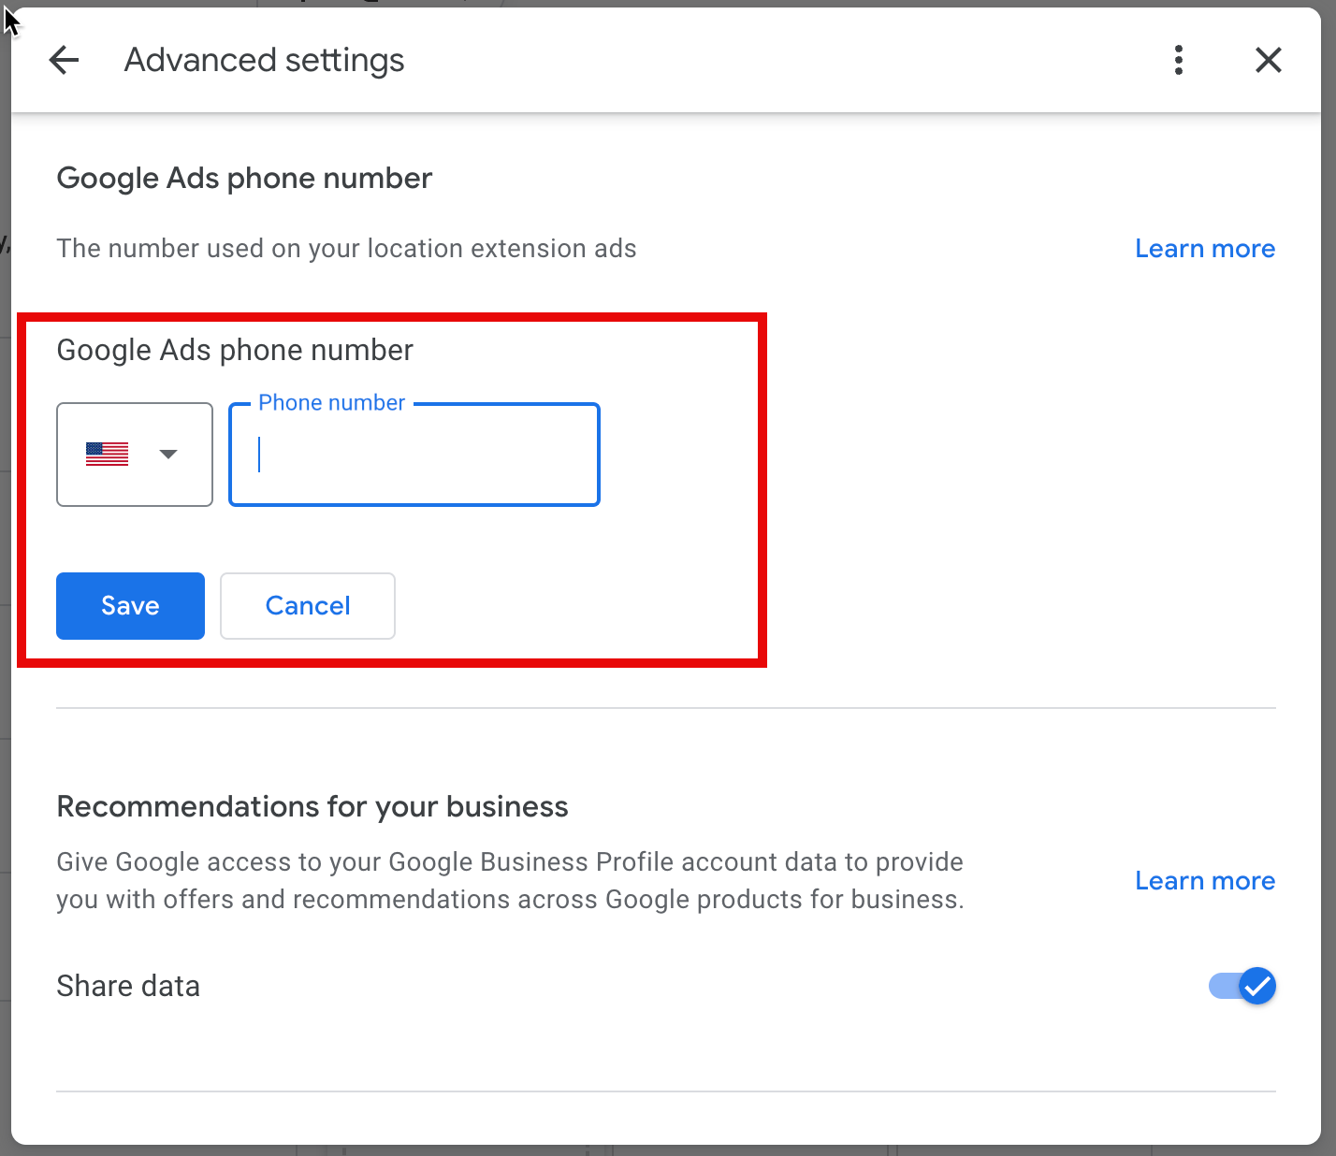
Task: Click the 'Recommendations for your business' heading
Action: pos(312,806)
